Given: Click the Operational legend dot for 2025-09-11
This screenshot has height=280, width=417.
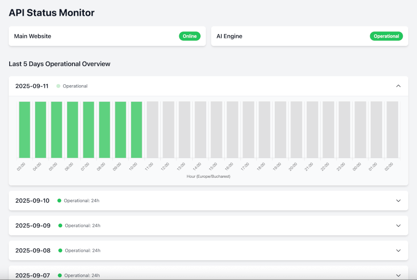Looking at the screenshot, I should click(x=59, y=86).
